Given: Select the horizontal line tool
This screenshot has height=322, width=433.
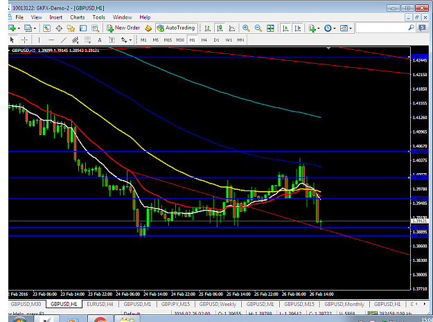Looking at the screenshot, I should point(51,40).
